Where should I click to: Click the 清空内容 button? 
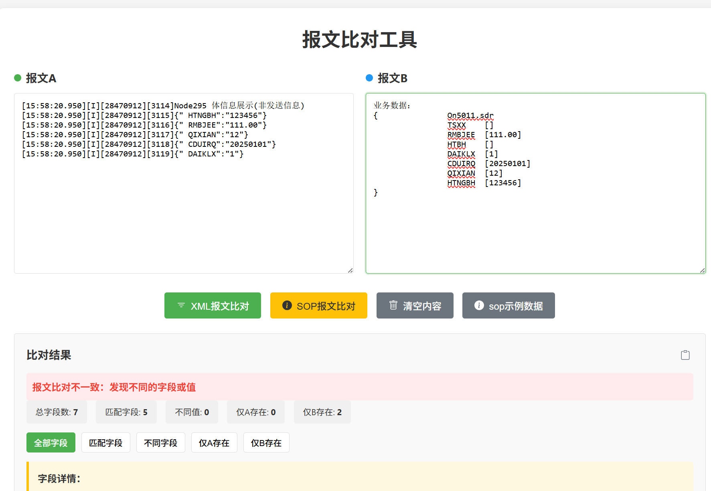pyautogui.click(x=415, y=306)
